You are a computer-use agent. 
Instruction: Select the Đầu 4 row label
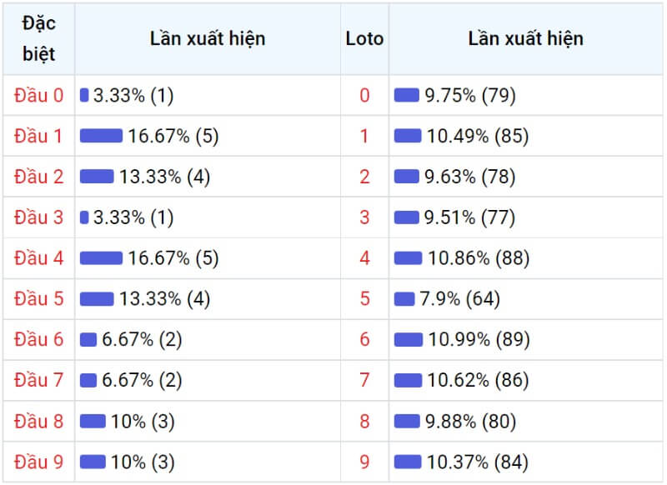pyautogui.click(x=38, y=258)
